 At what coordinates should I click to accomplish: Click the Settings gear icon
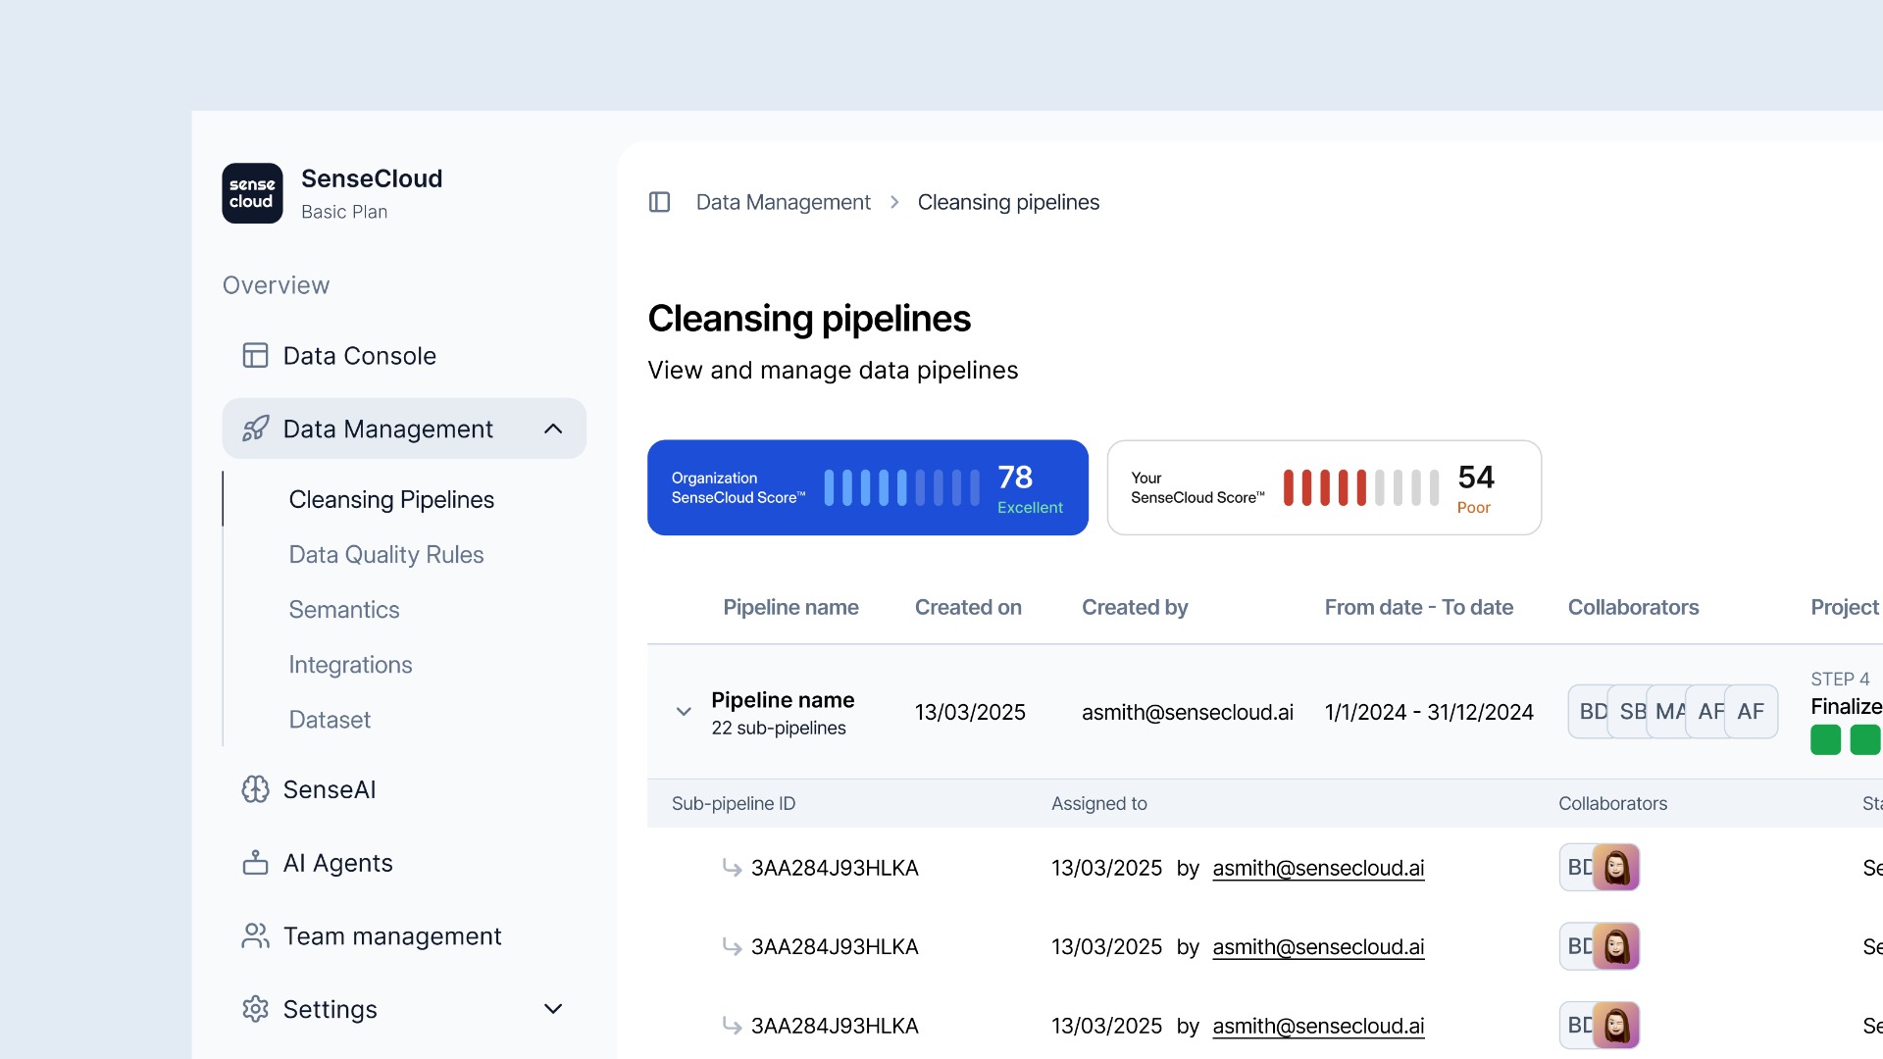(x=255, y=1009)
